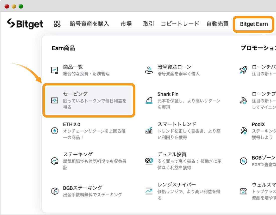Click the green maximize window button
The image size is (276, 215).
click(21, 6)
